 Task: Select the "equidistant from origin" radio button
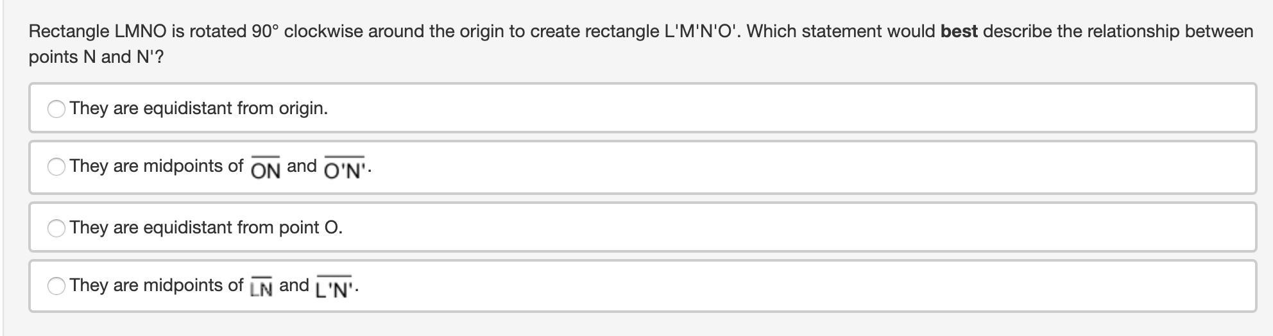(56, 109)
